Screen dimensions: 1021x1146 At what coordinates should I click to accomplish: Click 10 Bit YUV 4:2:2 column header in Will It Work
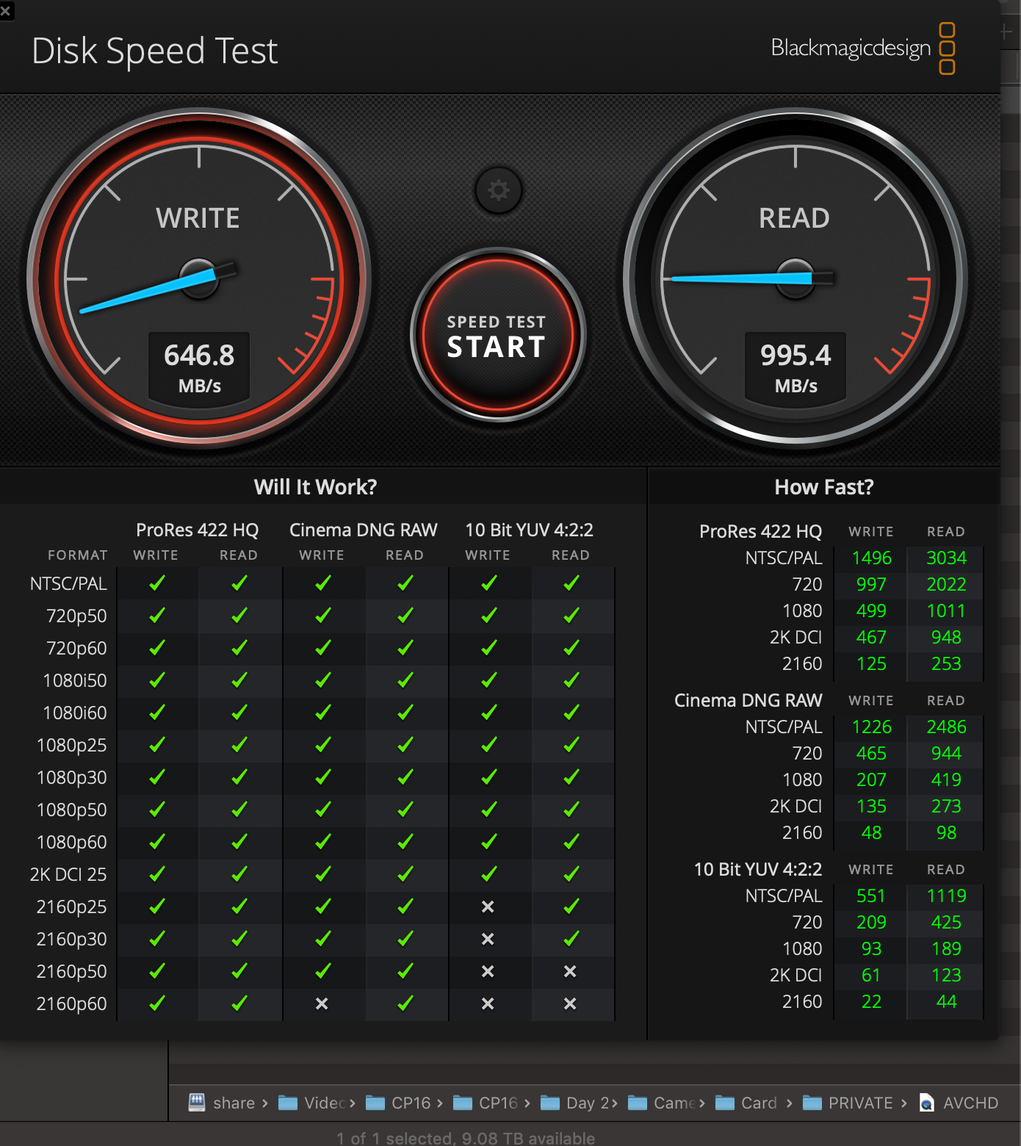pos(530,530)
